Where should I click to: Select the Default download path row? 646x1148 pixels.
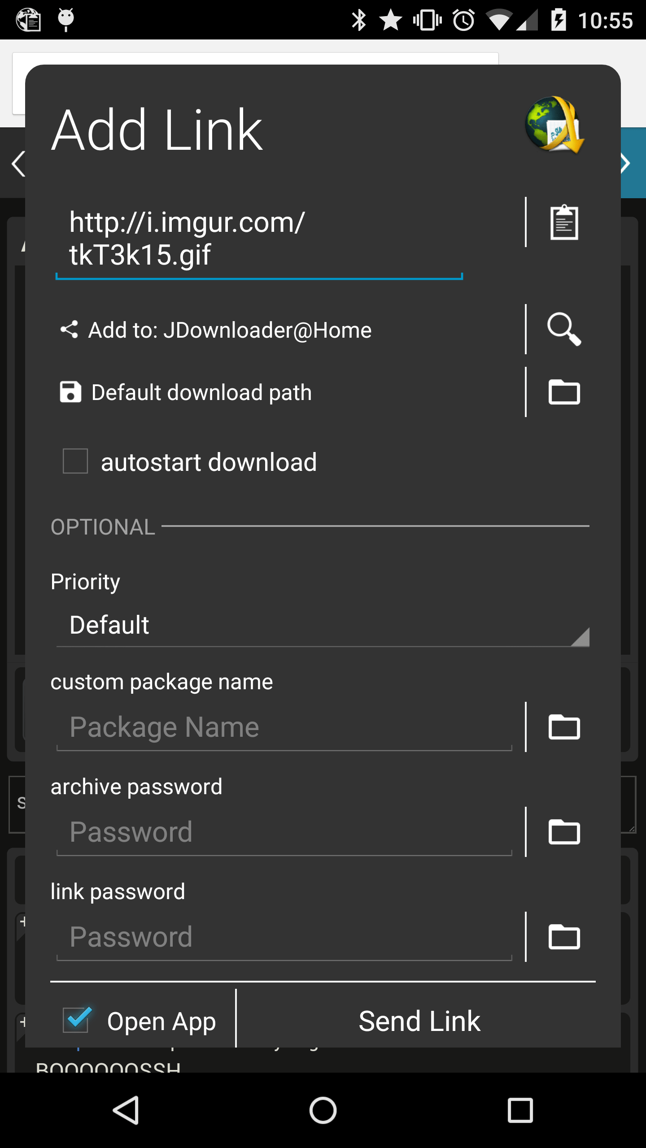point(186,392)
